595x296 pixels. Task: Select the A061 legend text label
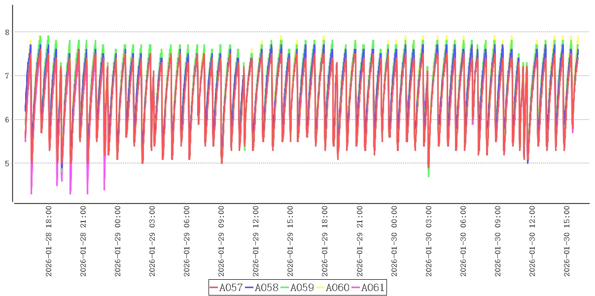(x=373, y=288)
